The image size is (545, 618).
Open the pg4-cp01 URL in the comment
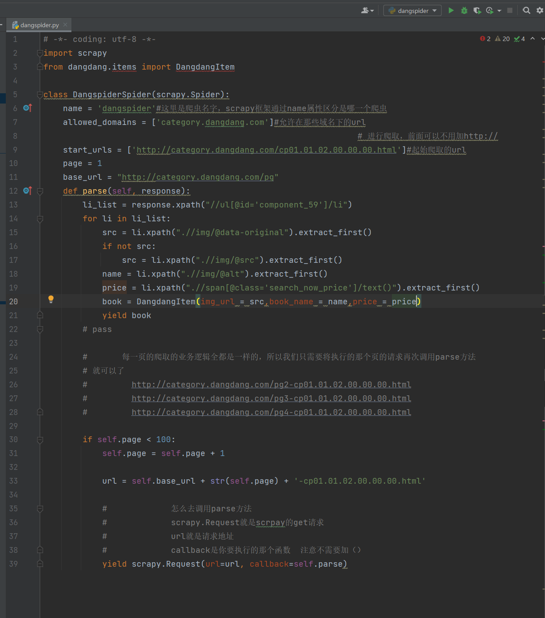[x=271, y=412]
